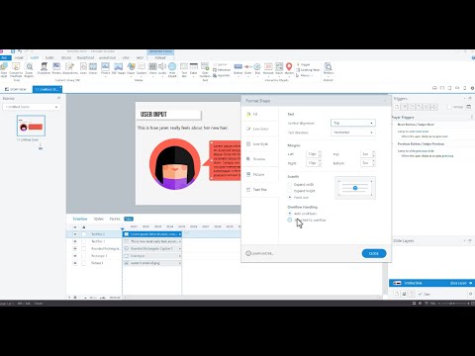
Task: Open the Characters gallery in the ribbon
Action: [x=44, y=68]
